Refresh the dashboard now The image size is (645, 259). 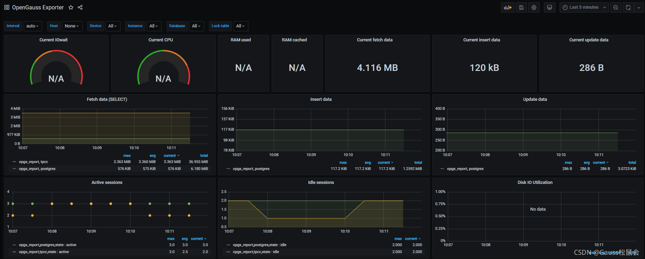click(628, 7)
